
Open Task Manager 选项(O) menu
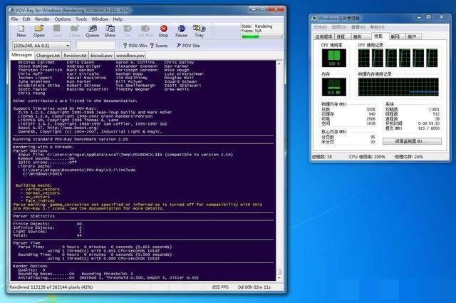[x=339, y=27]
